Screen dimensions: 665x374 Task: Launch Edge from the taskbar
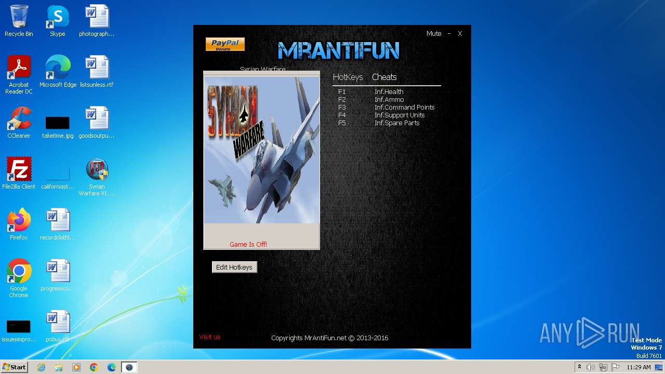112,367
